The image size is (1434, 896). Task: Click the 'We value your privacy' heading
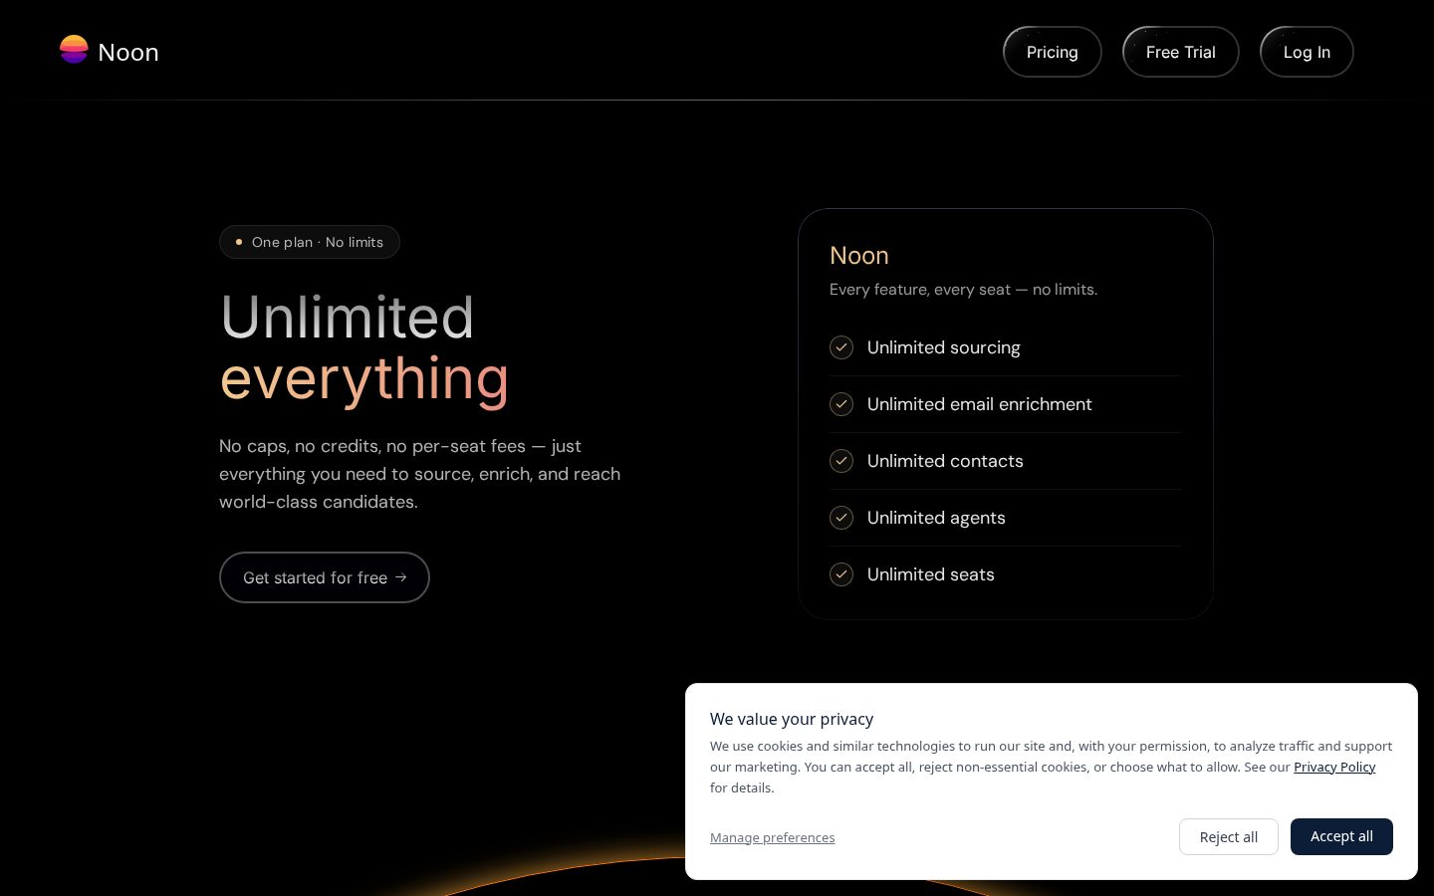792,719
